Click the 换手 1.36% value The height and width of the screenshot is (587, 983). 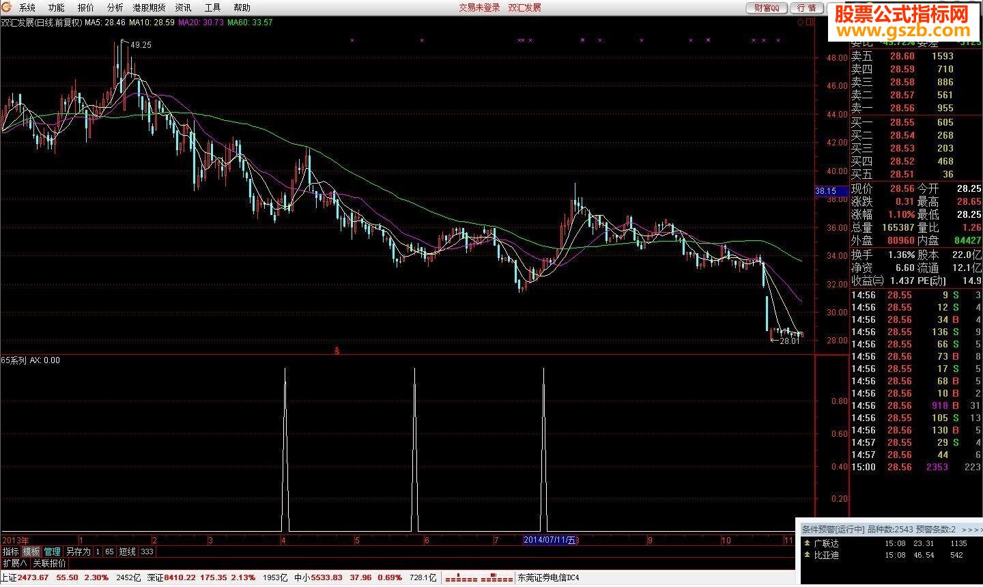pos(901,255)
